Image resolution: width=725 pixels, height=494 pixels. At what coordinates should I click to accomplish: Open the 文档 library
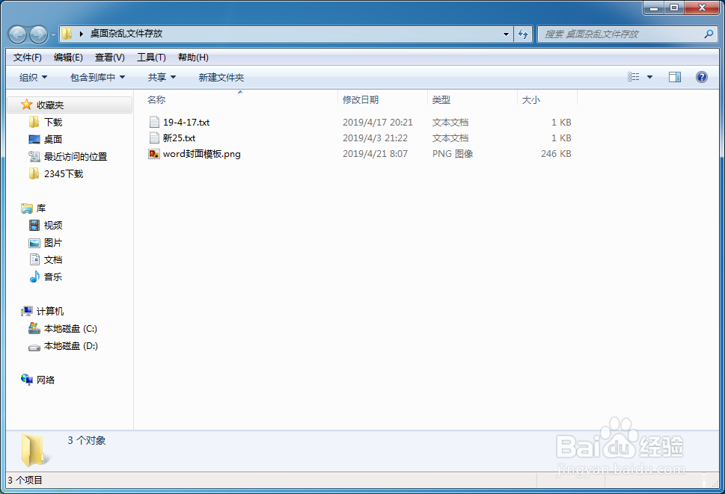[53, 260]
